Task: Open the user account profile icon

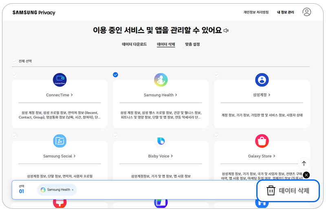Action: click(x=306, y=12)
